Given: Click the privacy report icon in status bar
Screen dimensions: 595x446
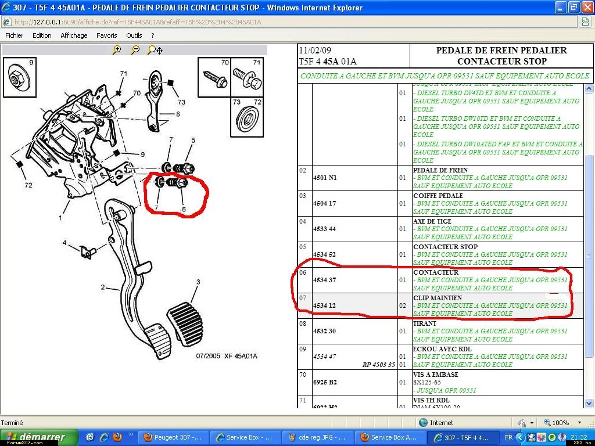Looking at the screenshot, I should click(x=522, y=423).
